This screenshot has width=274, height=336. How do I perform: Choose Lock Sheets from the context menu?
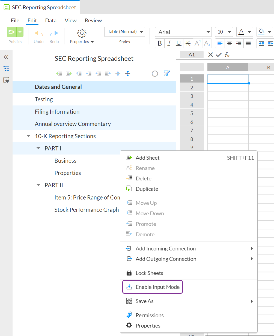pyautogui.click(x=149, y=273)
